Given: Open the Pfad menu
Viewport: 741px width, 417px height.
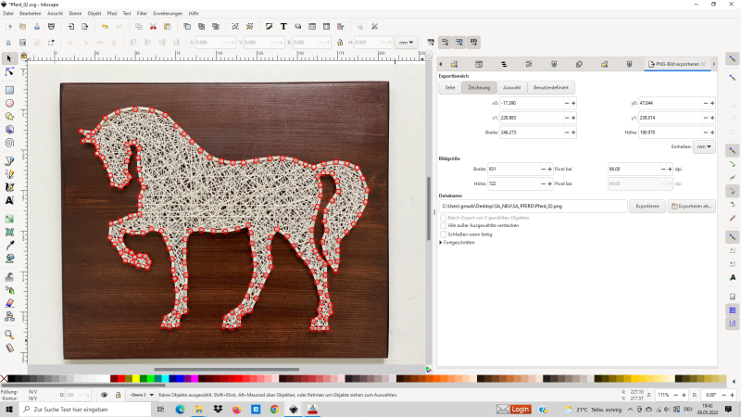Looking at the screenshot, I should [x=111, y=14].
